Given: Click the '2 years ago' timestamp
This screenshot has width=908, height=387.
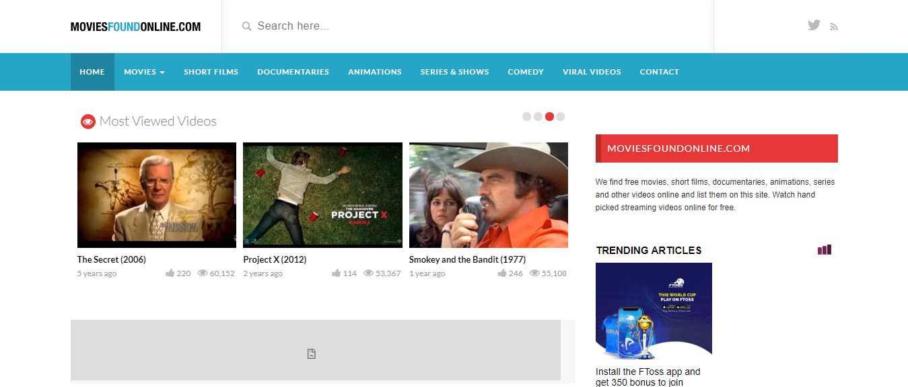Looking at the screenshot, I should click(263, 273).
